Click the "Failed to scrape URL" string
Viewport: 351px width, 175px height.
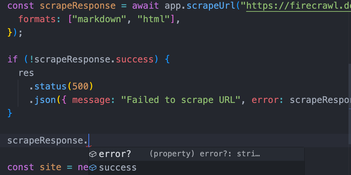[x=181, y=100]
